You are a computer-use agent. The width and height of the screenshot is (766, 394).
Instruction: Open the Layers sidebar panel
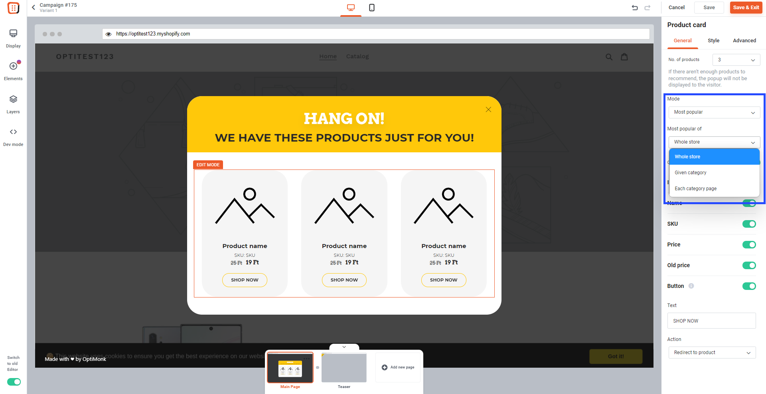point(13,104)
